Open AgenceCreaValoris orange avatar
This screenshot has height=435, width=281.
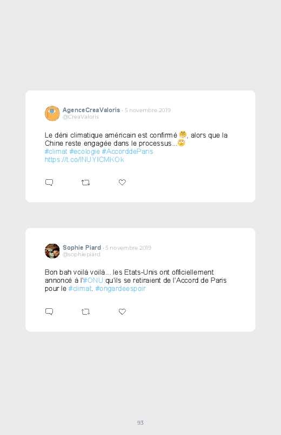click(52, 113)
